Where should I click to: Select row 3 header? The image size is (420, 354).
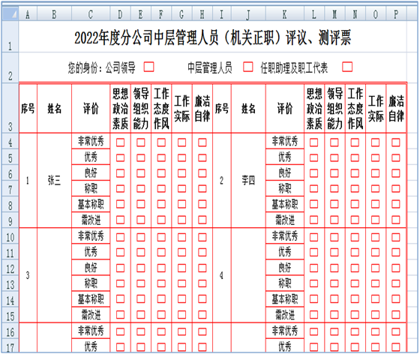[10, 108]
